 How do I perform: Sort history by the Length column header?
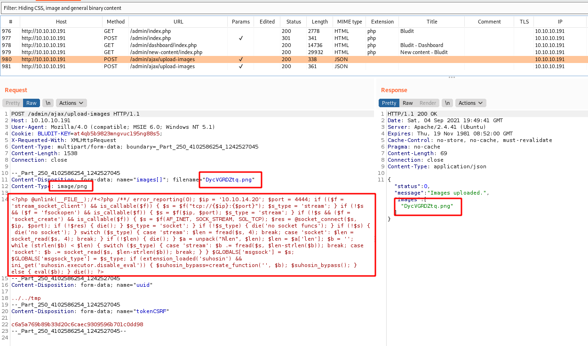tap(320, 22)
